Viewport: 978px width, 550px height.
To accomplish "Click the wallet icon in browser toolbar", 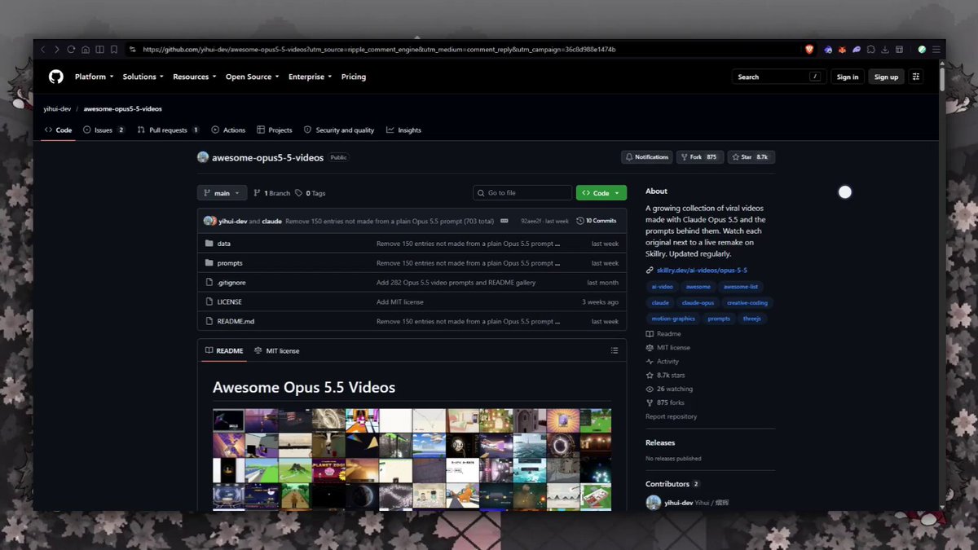I will tap(900, 50).
